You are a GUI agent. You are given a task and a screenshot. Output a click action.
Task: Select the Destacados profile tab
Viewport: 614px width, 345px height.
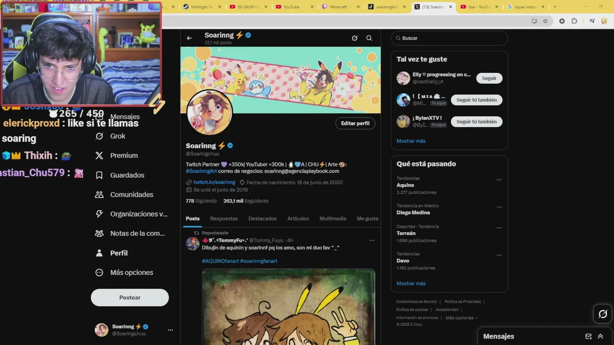[x=262, y=218]
